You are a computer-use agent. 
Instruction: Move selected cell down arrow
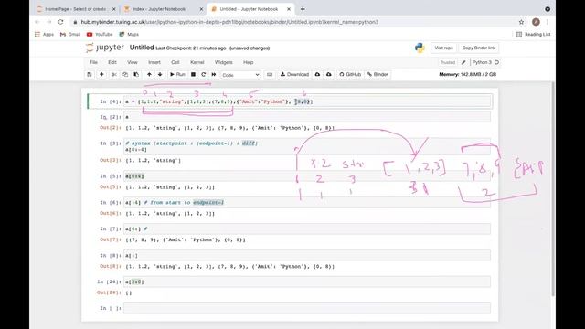[x=160, y=75]
